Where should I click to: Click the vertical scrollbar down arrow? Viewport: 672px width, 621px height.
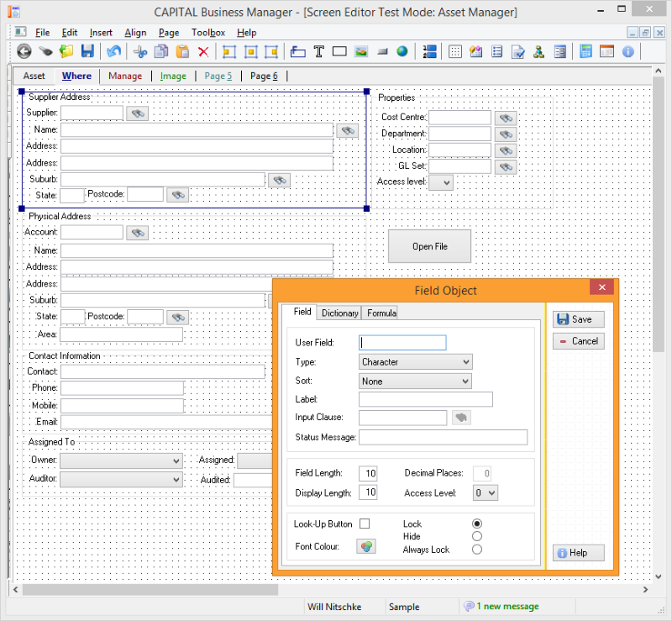[659, 576]
